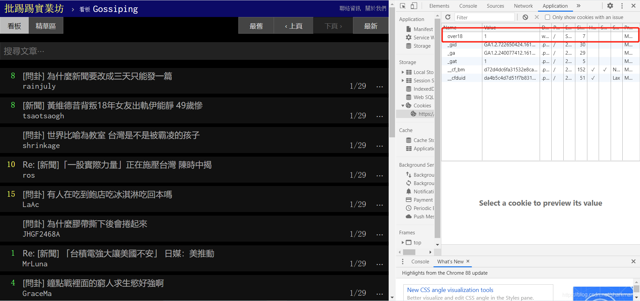Open New CSS angle visualization tools link
This screenshot has height=301, width=640.
point(450,290)
